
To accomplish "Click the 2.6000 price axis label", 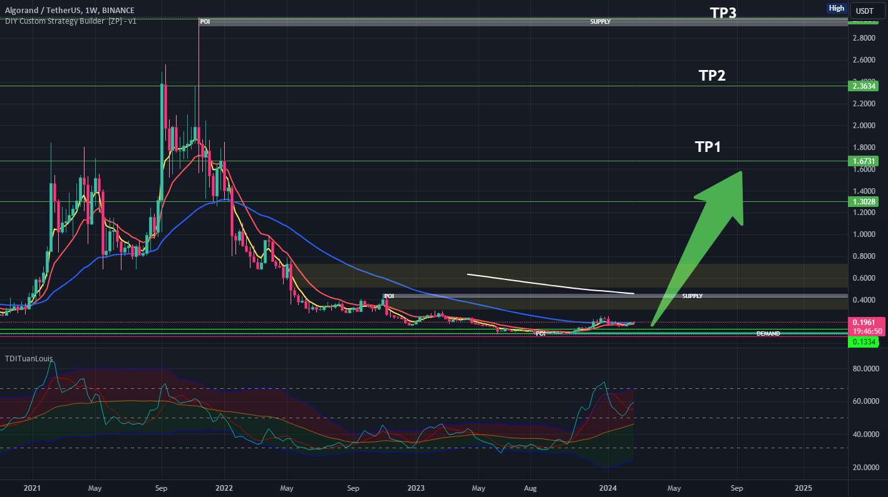I will 864,60.
